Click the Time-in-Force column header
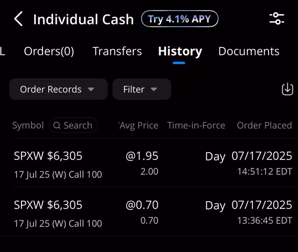The width and height of the screenshot is (298, 252). tap(196, 126)
